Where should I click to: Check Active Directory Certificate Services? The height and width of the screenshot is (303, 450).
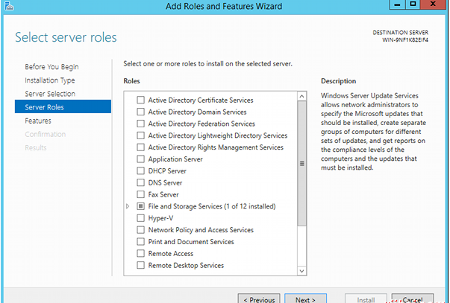140,100
